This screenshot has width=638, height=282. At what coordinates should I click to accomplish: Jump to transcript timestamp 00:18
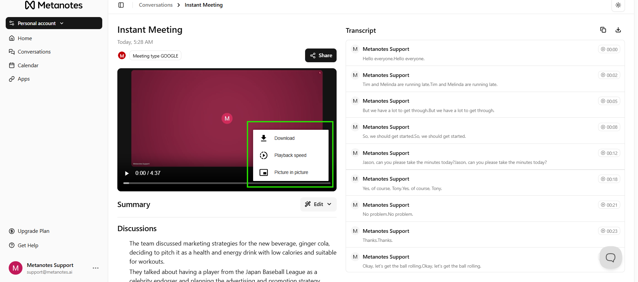[x=609, y=179]
